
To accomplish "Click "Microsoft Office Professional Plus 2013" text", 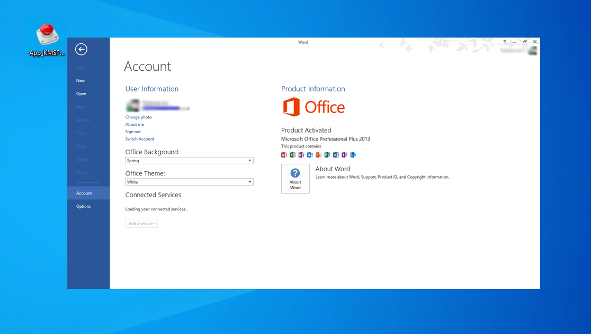I will tap(326, 139).
